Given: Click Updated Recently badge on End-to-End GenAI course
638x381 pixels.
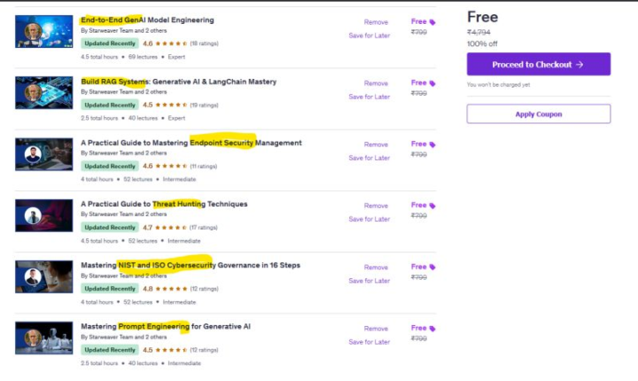Looking at the screenshot, I should 110,43.
